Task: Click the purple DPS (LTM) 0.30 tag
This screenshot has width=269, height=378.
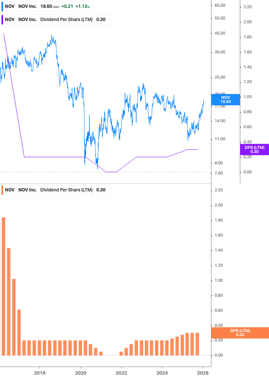Action: coord(254,149)
